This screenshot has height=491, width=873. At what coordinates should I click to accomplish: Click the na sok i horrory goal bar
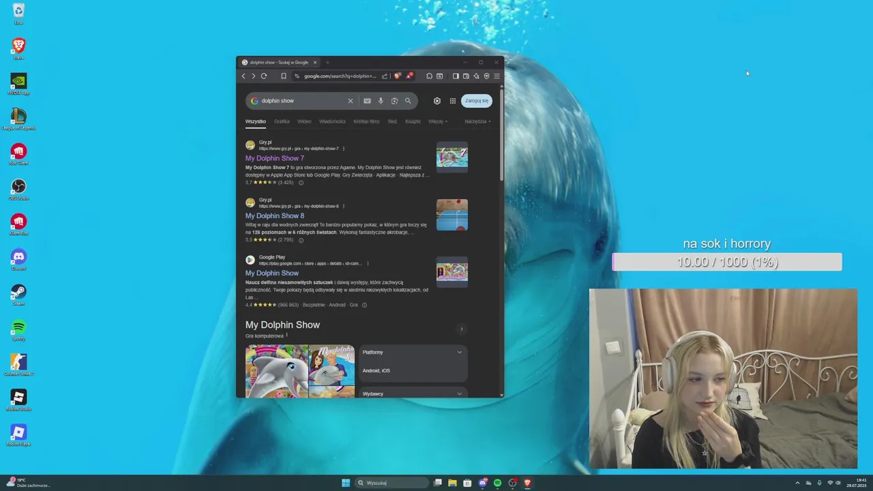pos(727,262)
